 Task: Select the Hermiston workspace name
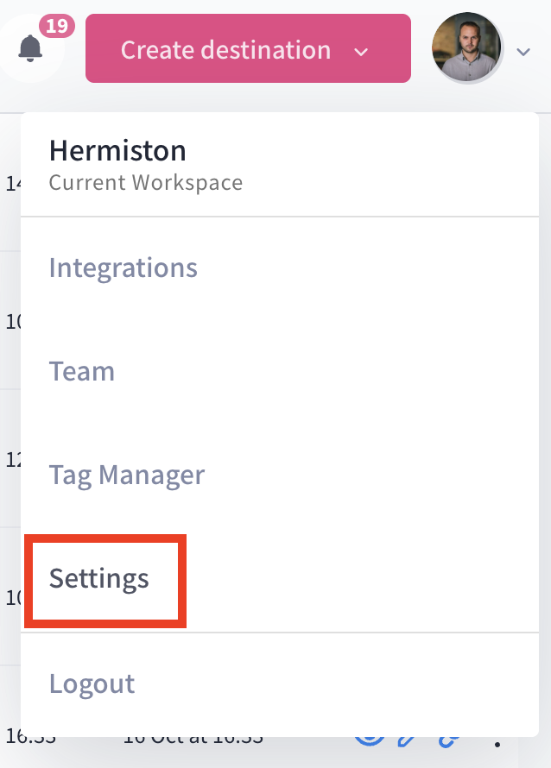click(117, 151)
